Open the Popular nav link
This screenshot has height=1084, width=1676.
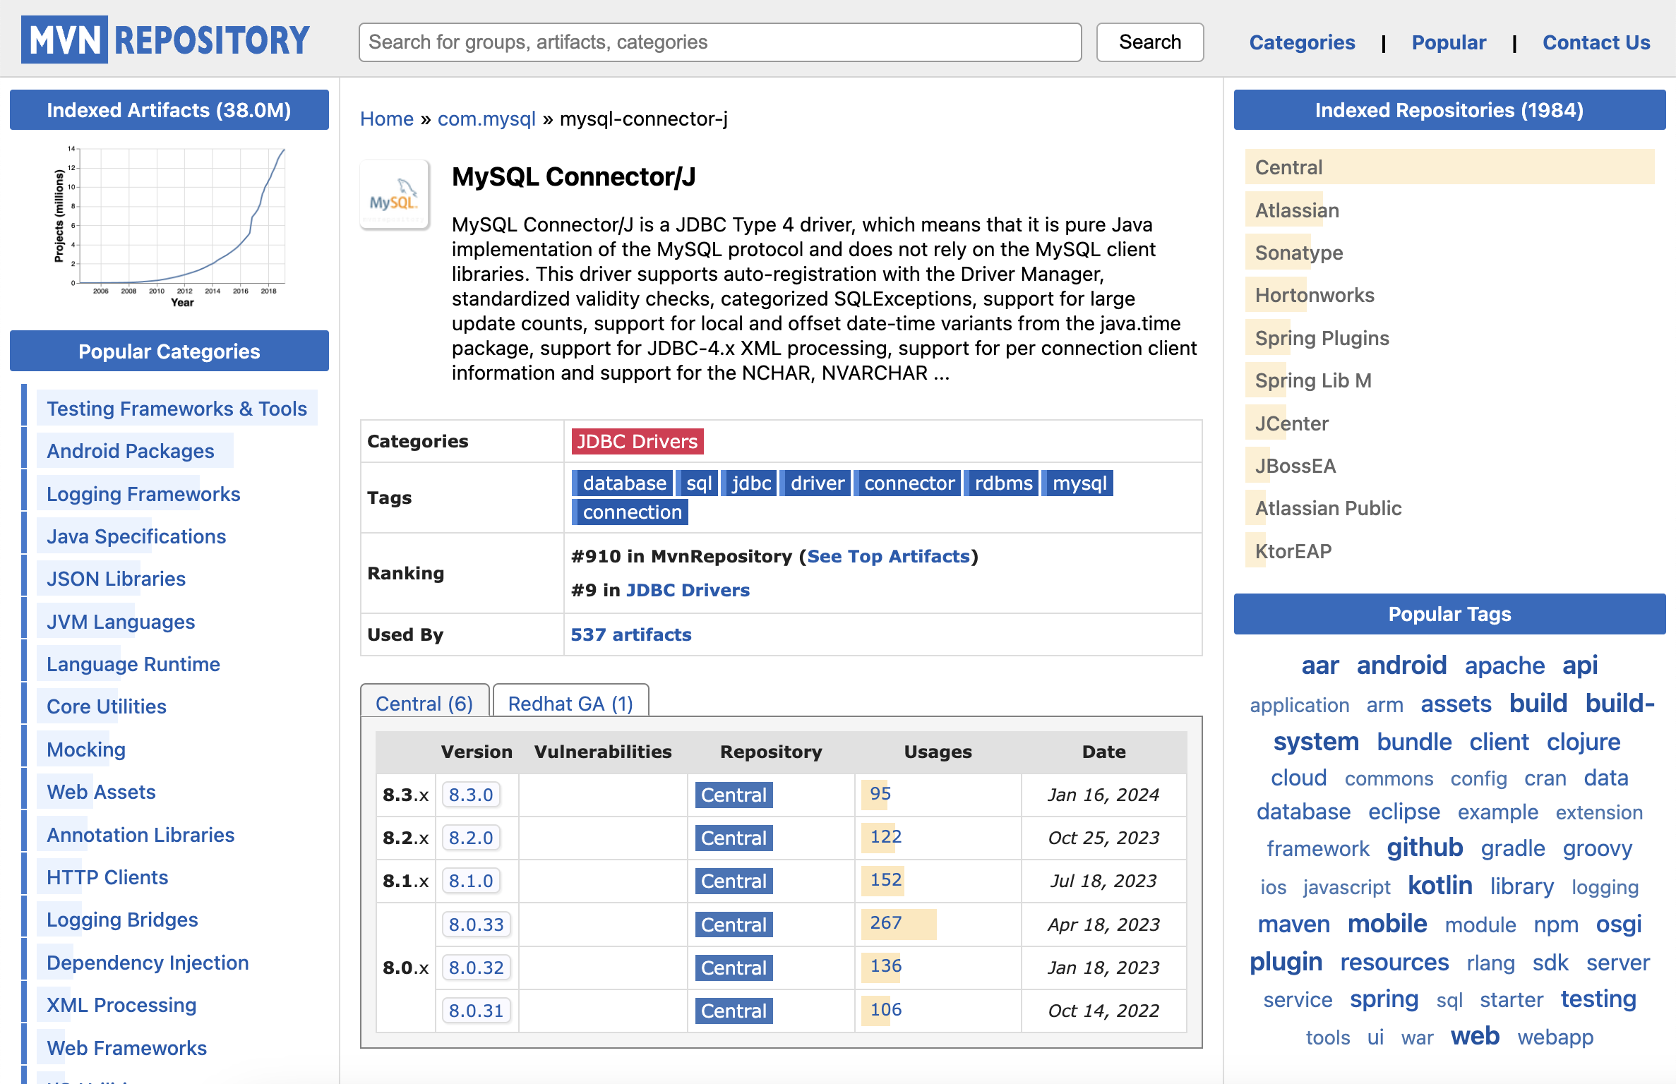[x=1448, y=42]
